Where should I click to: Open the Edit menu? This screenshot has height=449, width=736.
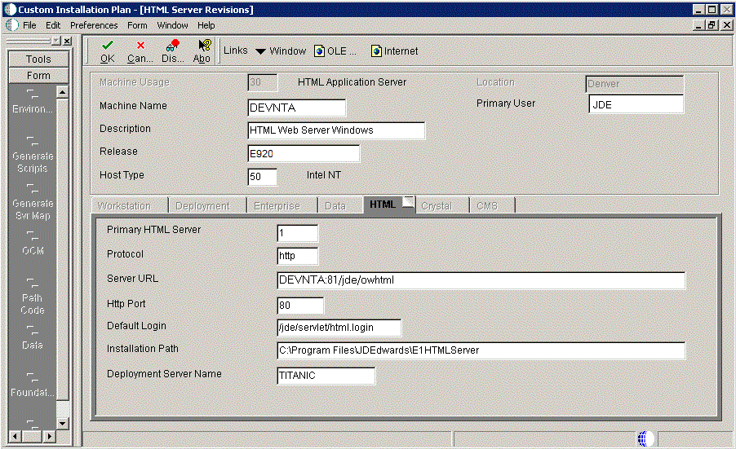[53, 25]
